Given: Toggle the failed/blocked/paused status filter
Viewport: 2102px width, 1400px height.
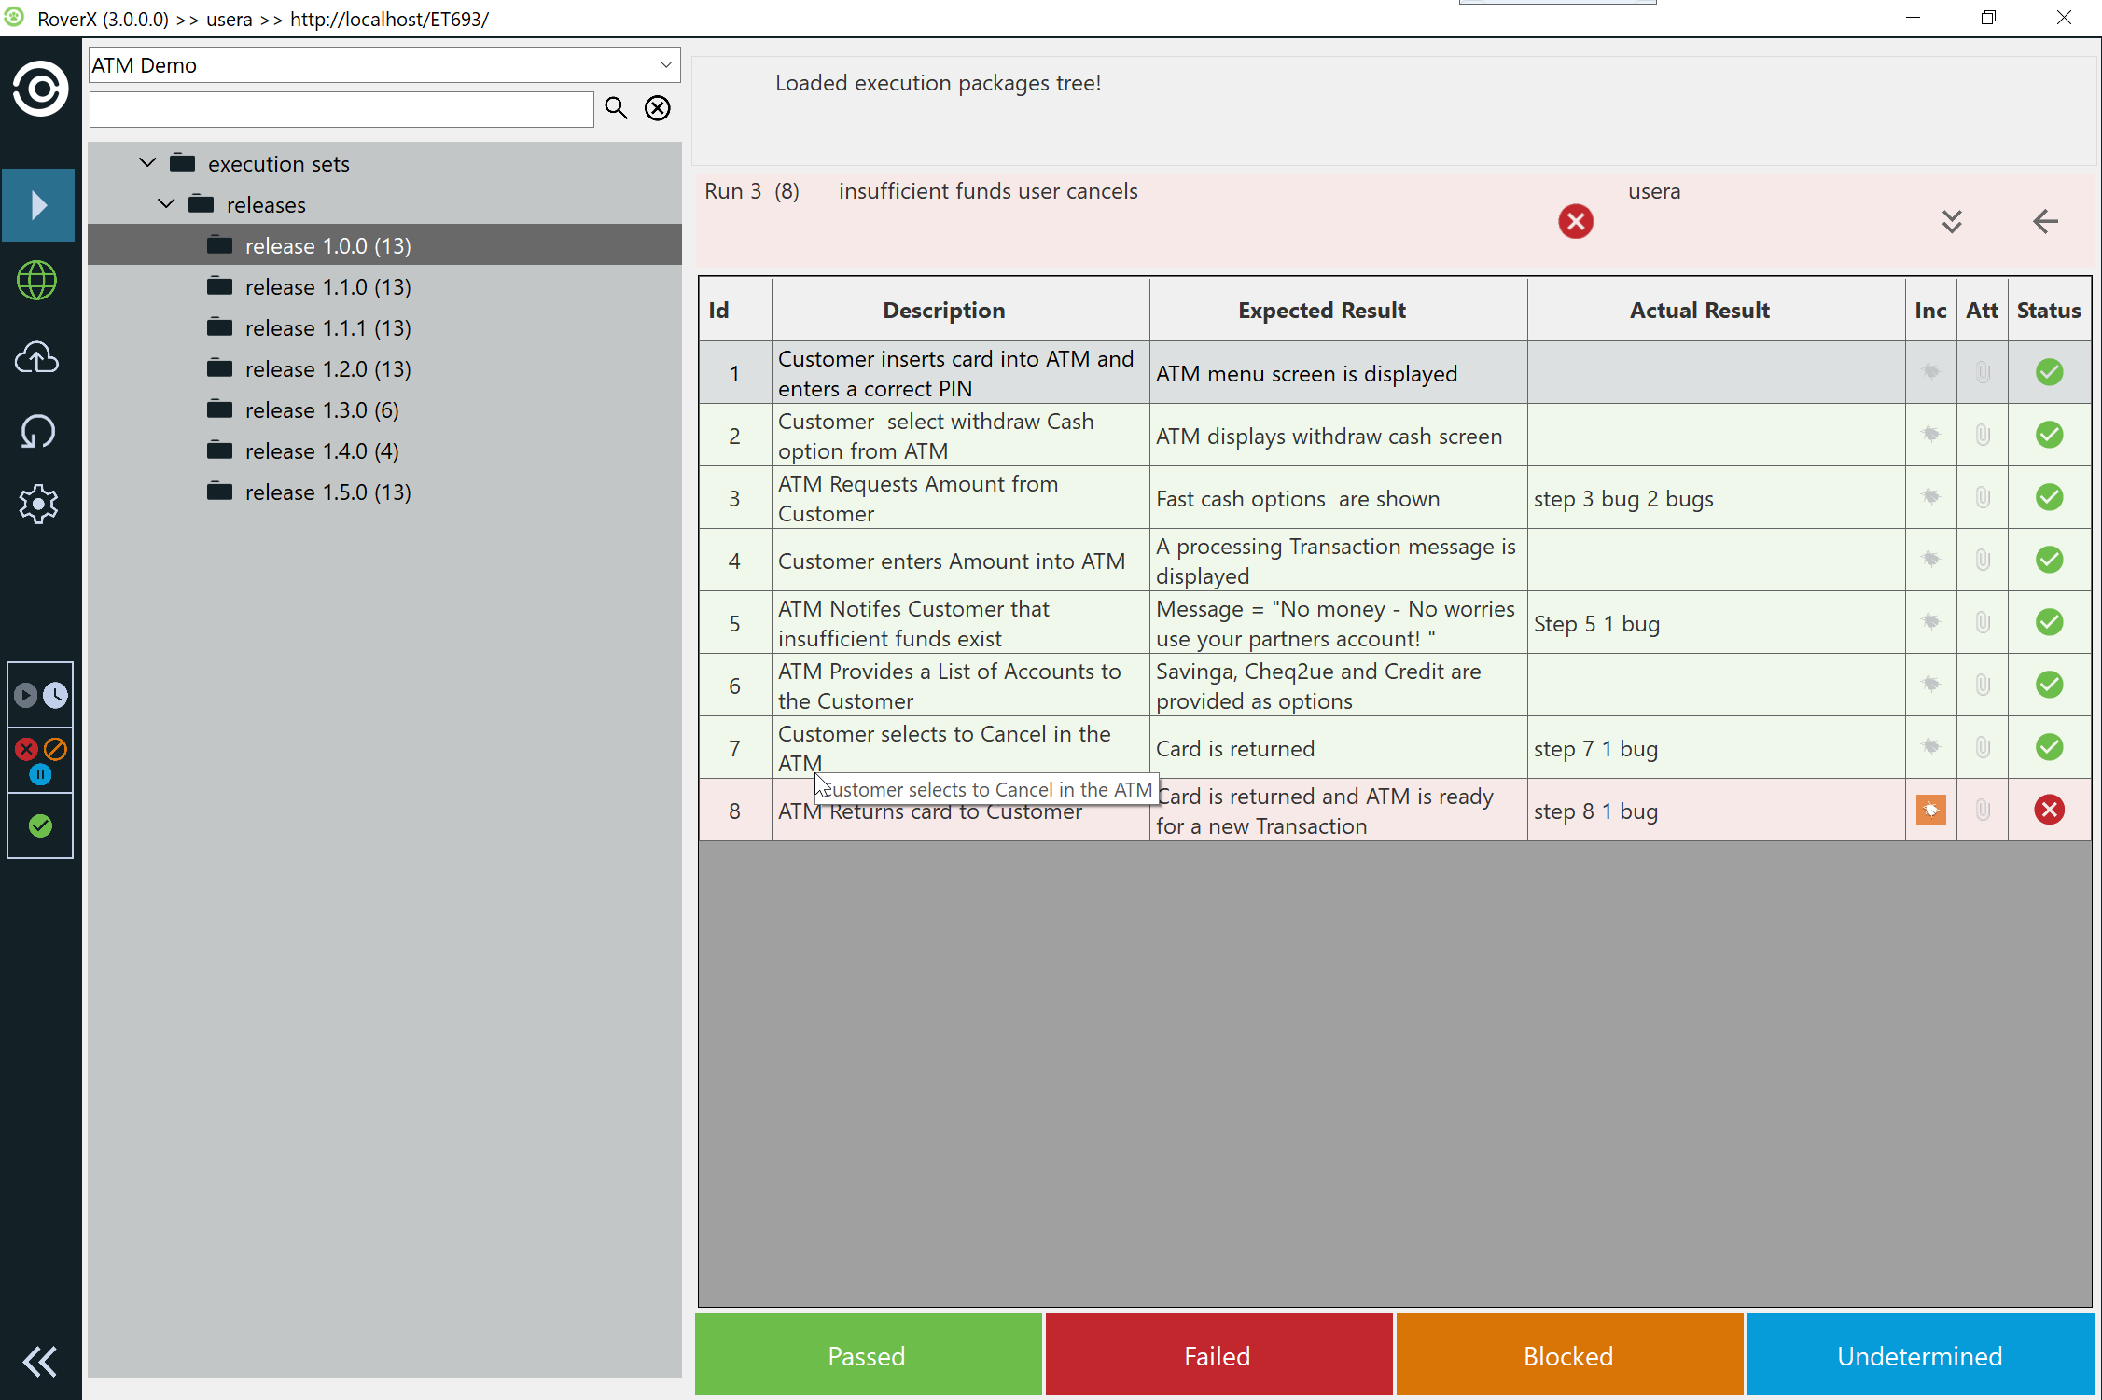Looking at the screenshot, I should [x=40, y=760].
